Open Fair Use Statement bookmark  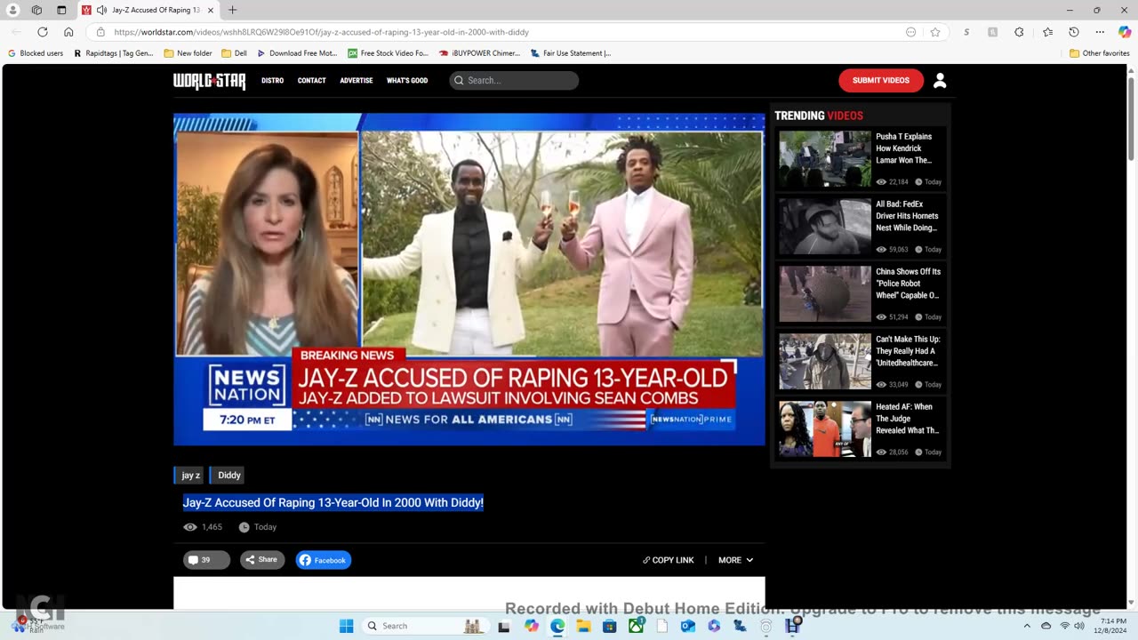click(x=571, y=53)
